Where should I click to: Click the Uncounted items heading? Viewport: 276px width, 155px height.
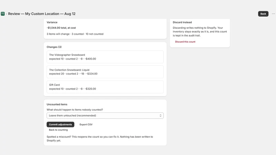[57, 104]
